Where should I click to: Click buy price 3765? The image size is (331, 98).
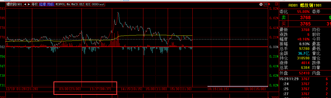pos(305,24)
